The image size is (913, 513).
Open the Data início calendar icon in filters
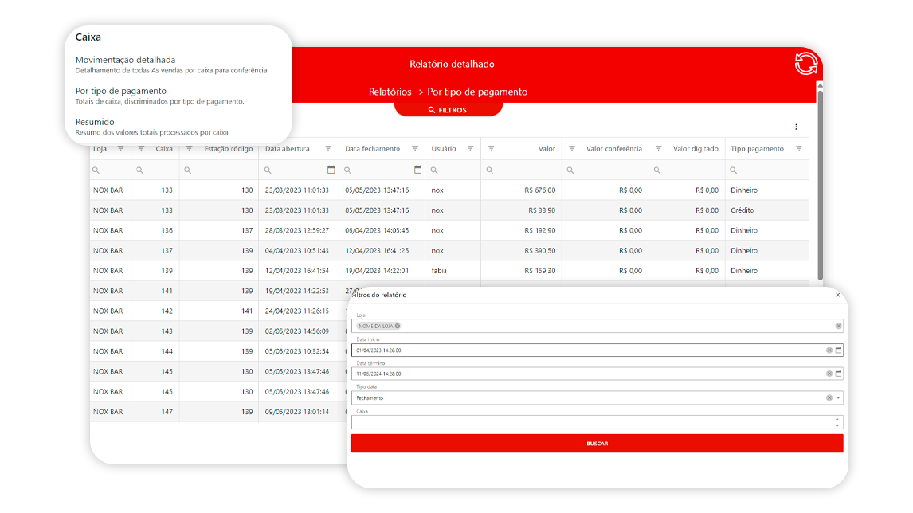pyautogui.click(x=838, y=350)
